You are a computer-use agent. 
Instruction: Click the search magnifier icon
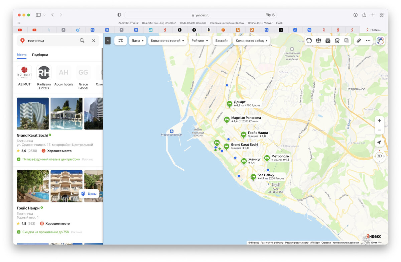82,40
